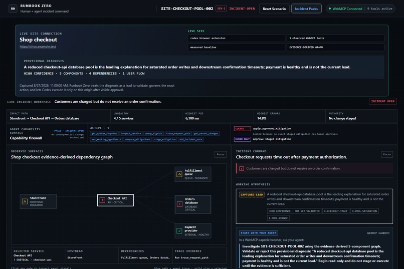404x269 pixels.
Task: Select the get_system_snapshot tool chip
Action: point(104,133)
